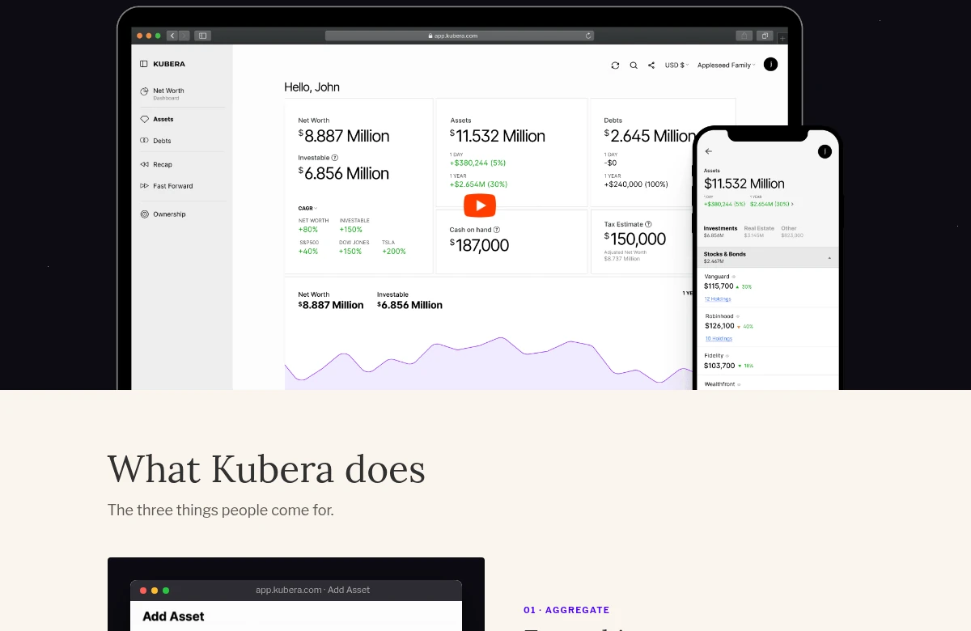Click the back arrow on the phone
This screenshot has width=971, height=631.
coord(709,151)
